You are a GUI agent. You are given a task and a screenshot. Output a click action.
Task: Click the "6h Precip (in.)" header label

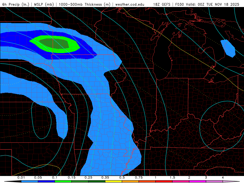point(16,4)
